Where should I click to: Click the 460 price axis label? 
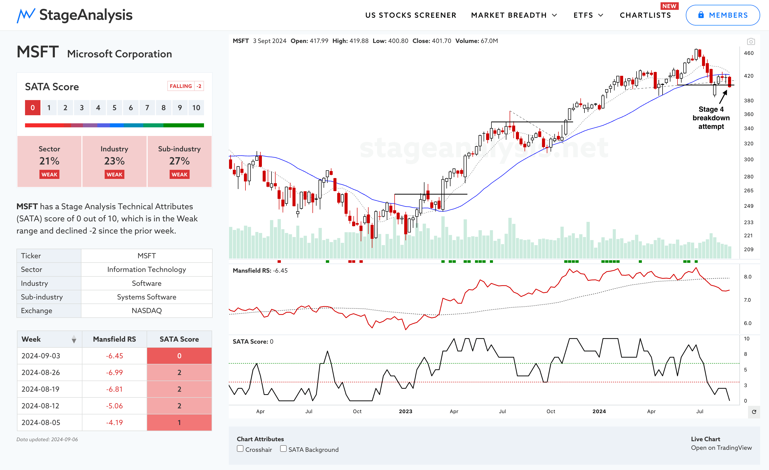(749, 53)
